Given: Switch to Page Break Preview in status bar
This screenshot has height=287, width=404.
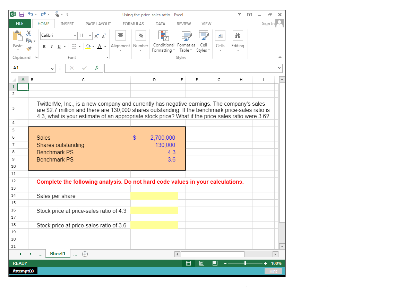Looking at the screenshot, I should (x=215, y=263).
